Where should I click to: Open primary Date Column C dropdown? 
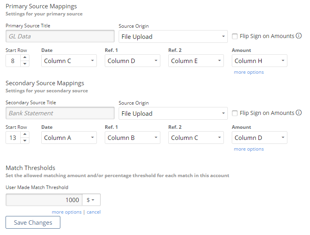(x=69, y=61)
